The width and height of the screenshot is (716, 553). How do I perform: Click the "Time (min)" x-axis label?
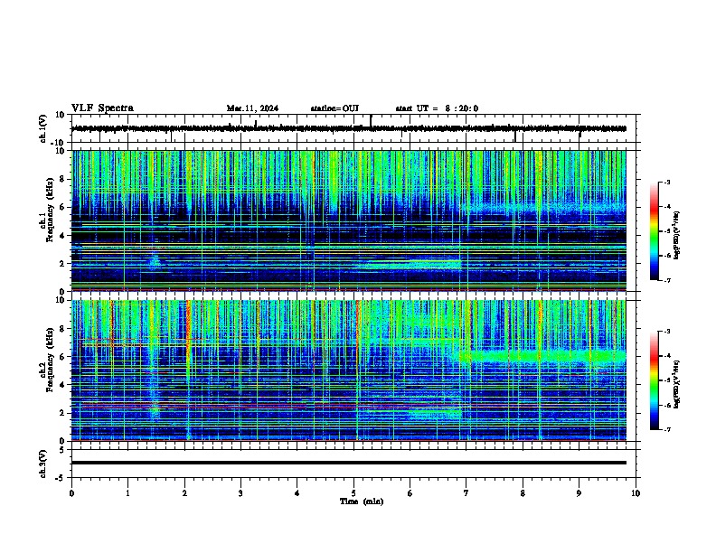pyautogui.click(x=362, y=501)
